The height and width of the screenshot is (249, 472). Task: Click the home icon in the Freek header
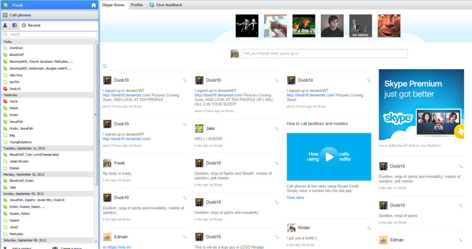tap(94, 5)
